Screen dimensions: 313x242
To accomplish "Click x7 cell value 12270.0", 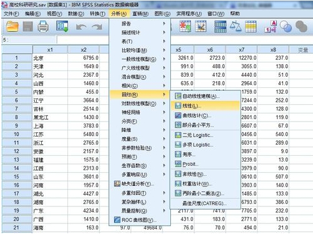I will coord(241,58).
